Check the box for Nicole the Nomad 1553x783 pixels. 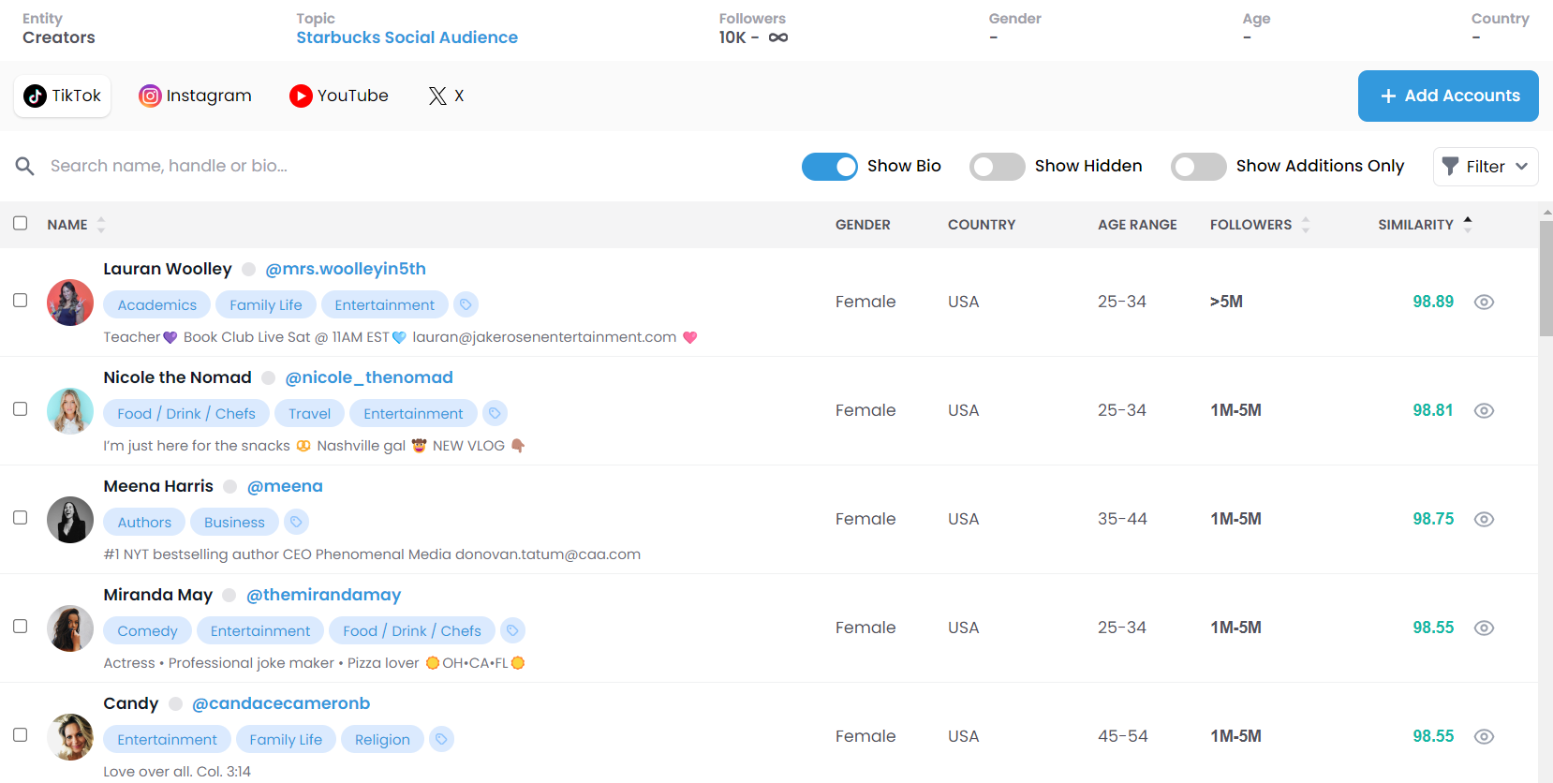[20, 409]
